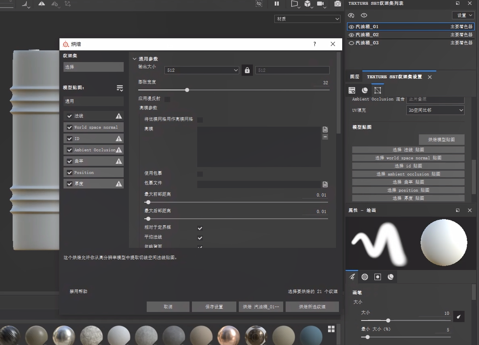479x345 pixels.
Task: Select the copper metal material thumbnail
Action: pyautogui.click(x=229, y=335)
